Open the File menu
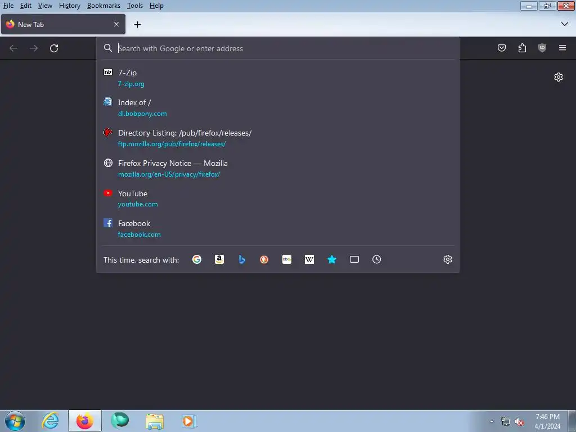Screen dimensions: 576x432 [8, 6]
